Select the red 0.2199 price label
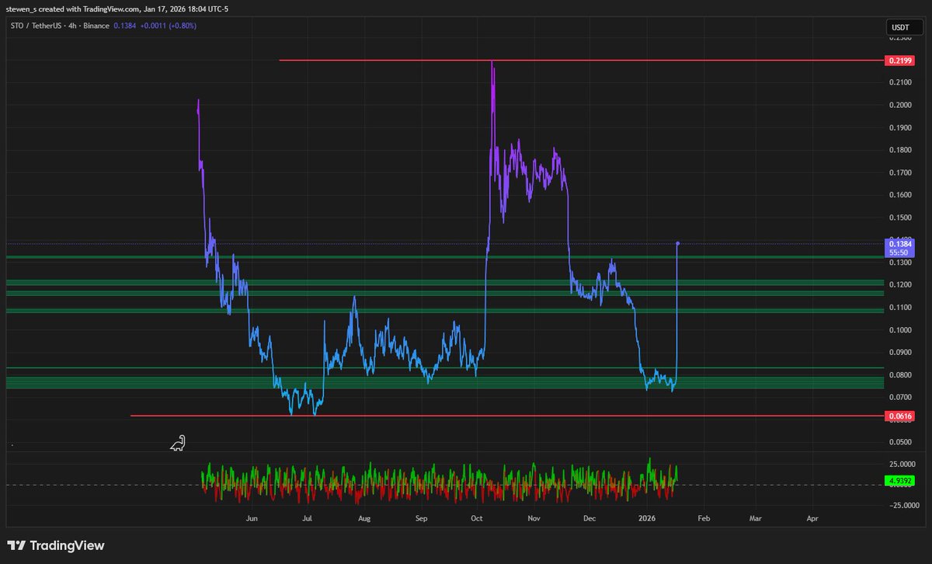Image resolution: width=932 pixels, height=564 pixels. [x=899, y=60]
